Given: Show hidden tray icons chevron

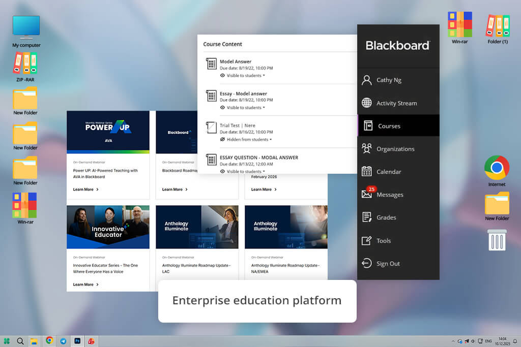Looking at the screenshot, I should (x=453, y=341).
